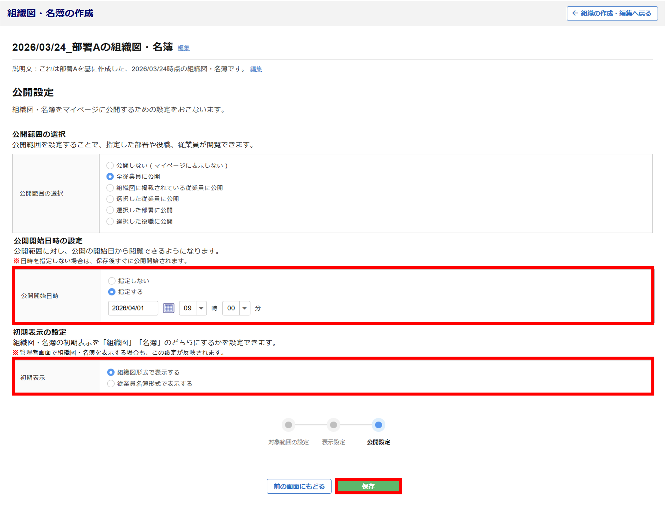
Task: Select 指定しない for publish start date
Action: (x=112, y=281)
